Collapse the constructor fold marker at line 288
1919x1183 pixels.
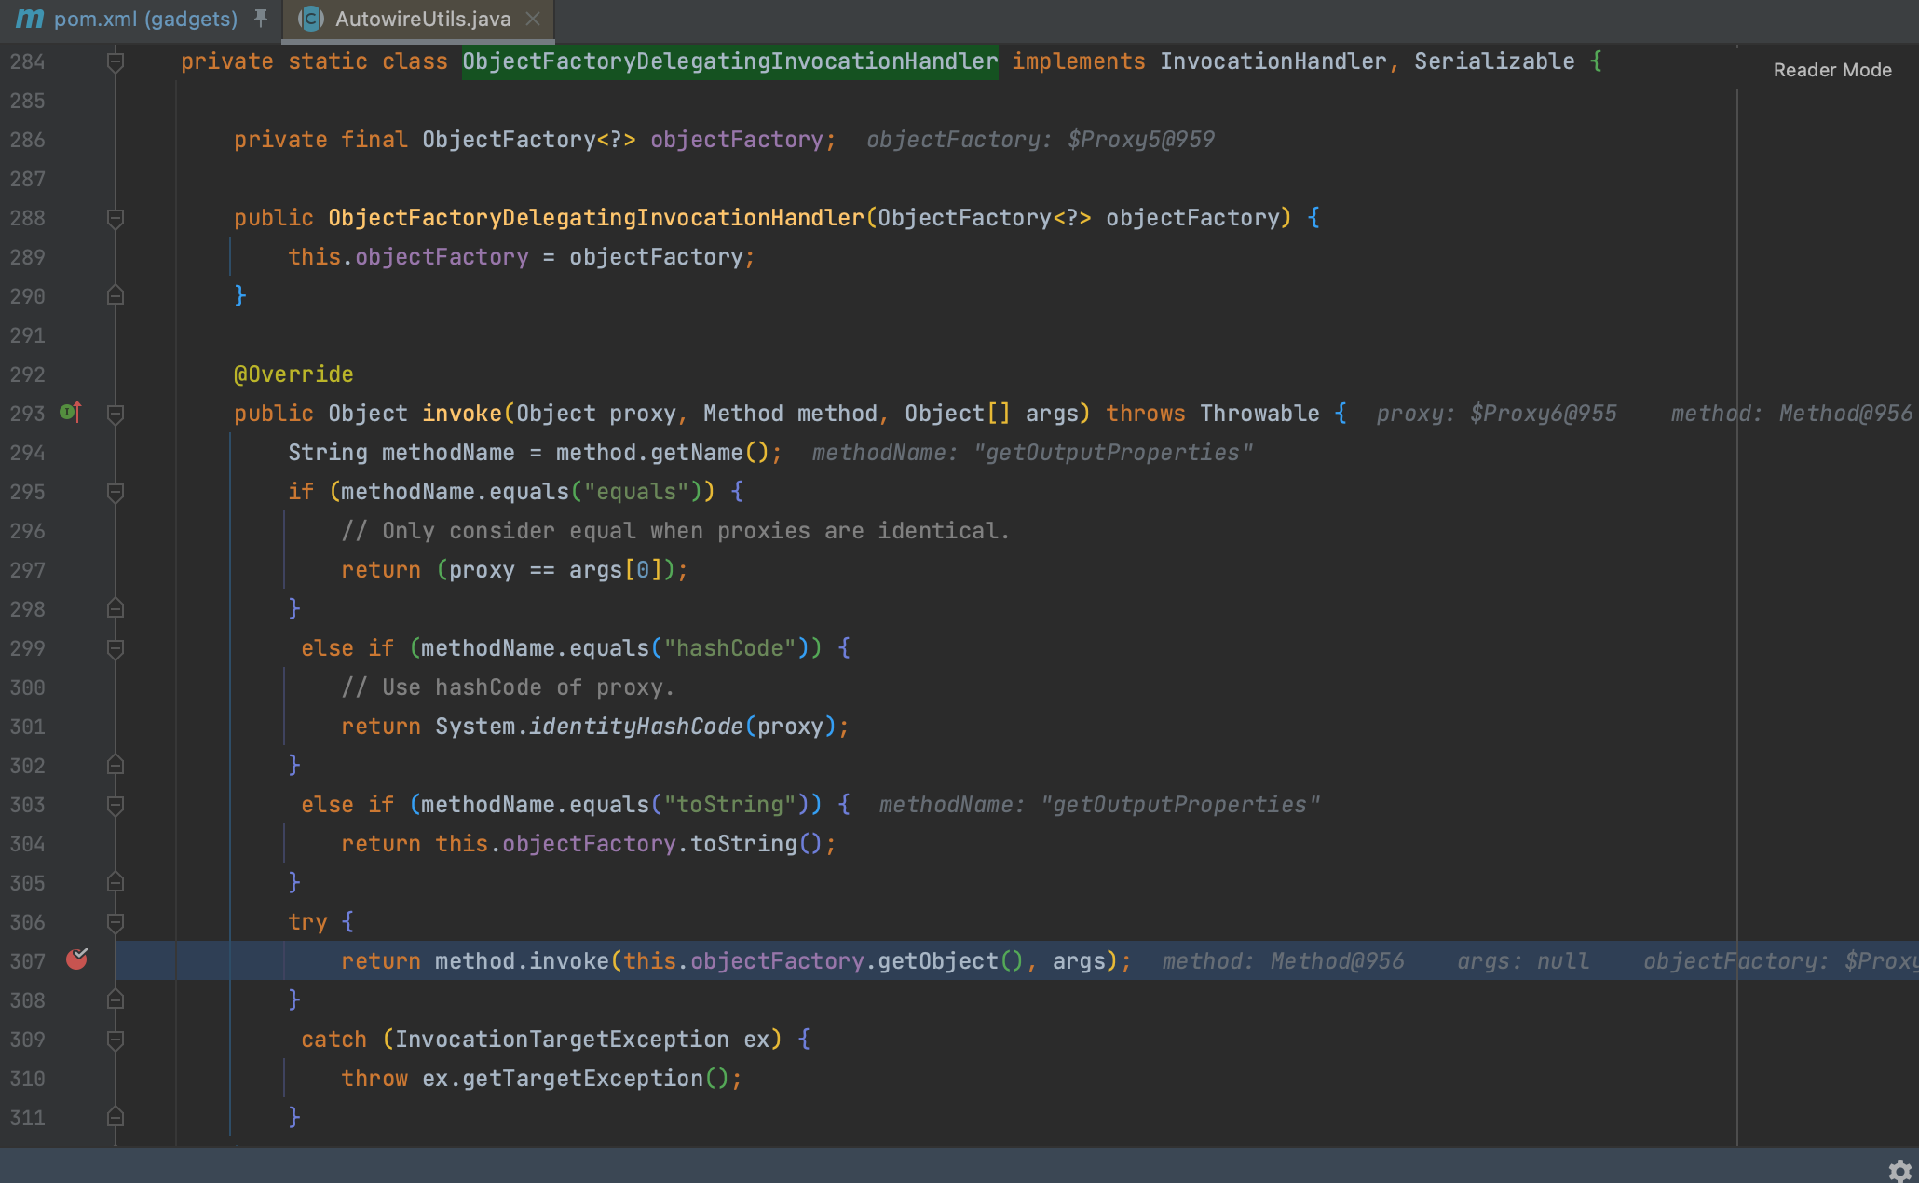[x=116, y=219]
